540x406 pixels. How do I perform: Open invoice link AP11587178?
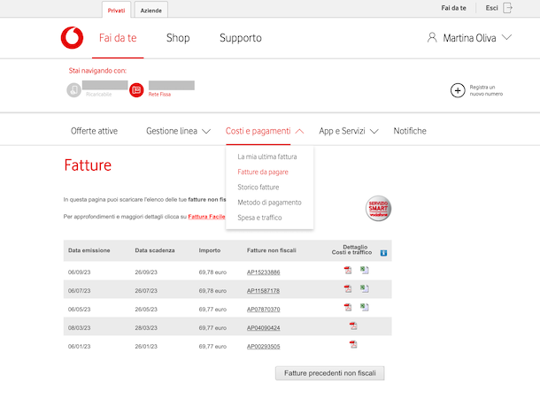coord(263,291)
